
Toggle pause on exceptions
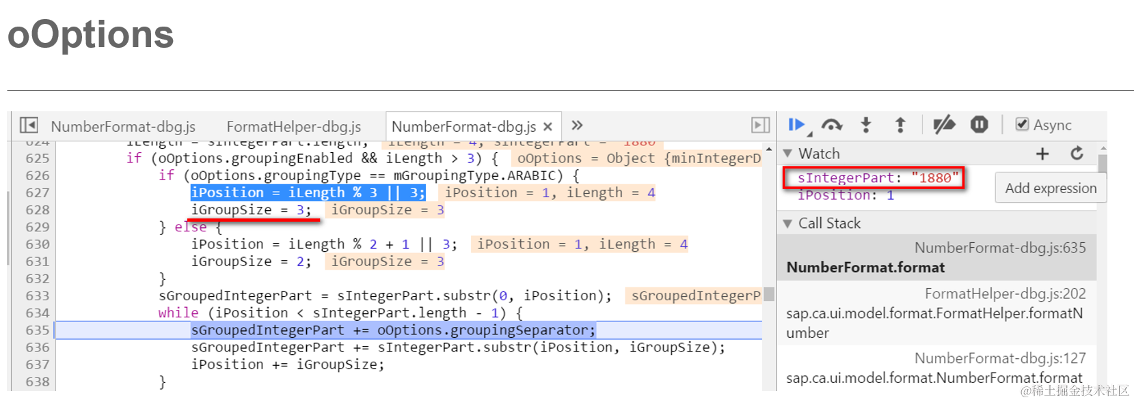980,125
